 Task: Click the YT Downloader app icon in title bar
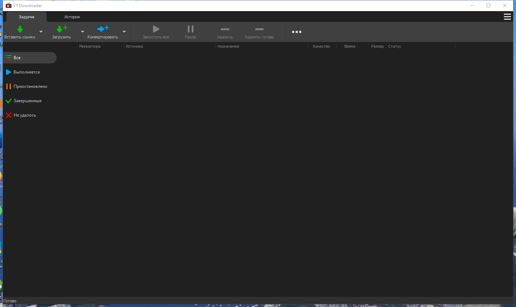[9, 5]
